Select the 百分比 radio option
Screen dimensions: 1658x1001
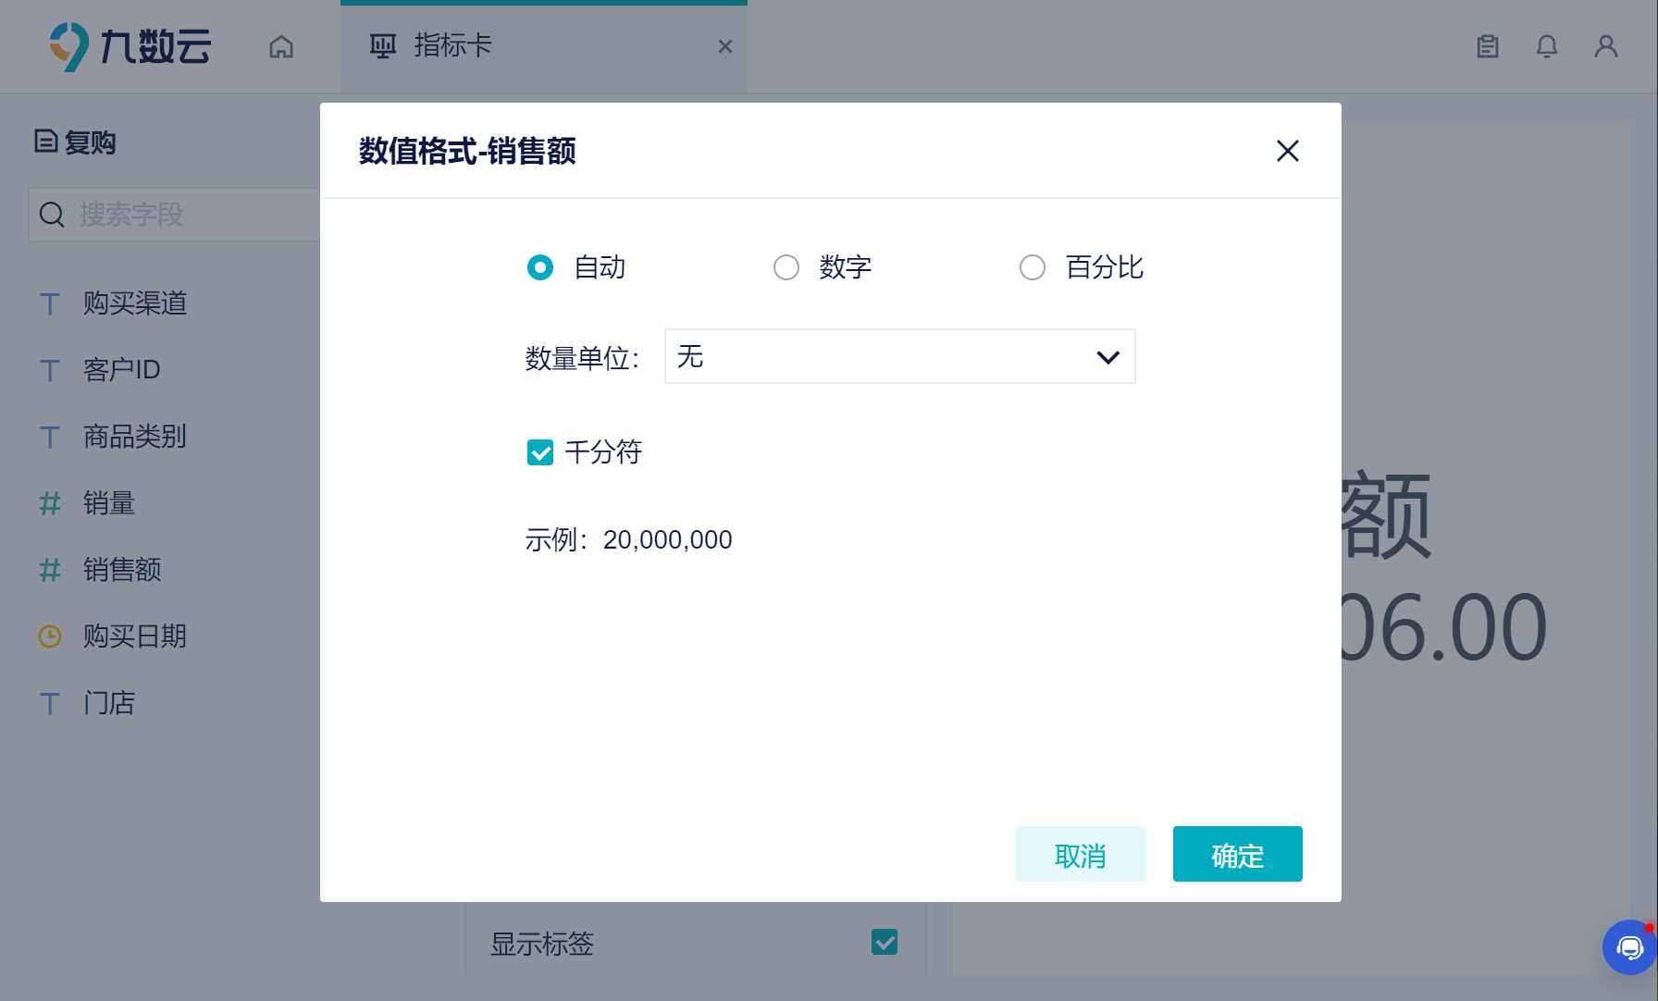1033,267
